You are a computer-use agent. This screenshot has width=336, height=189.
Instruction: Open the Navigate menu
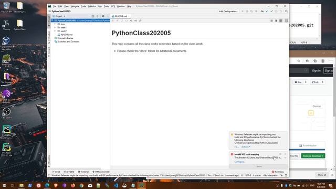pos(75,6)
